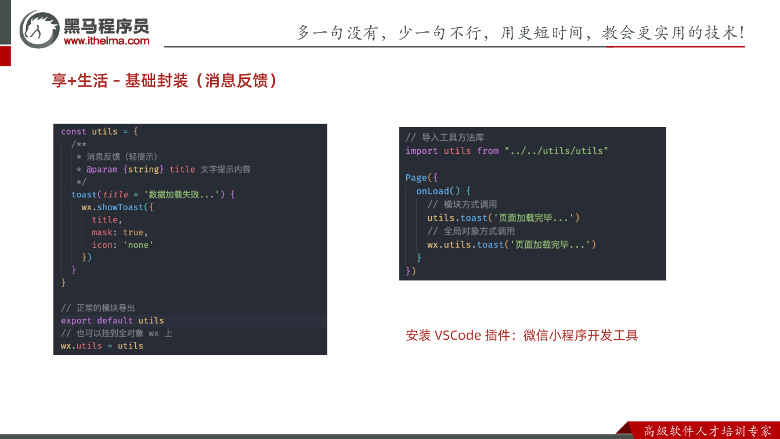Click the wx.utils = utils assignment line
780x439 pixels.
tap(102, 346)
